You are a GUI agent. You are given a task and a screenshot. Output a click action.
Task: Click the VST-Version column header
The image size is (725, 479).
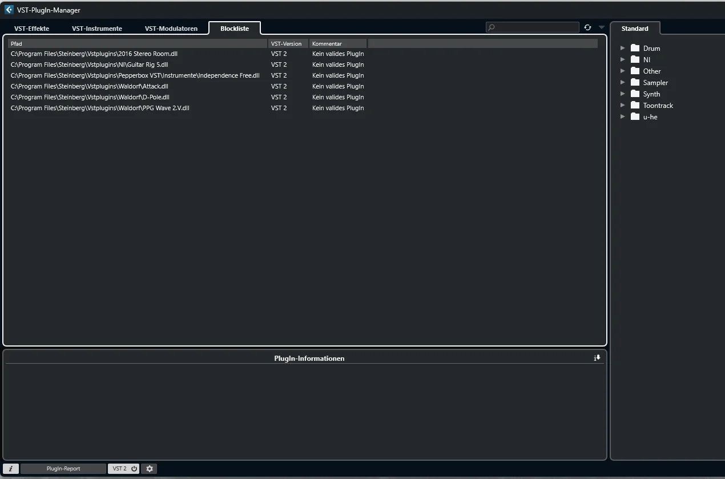[x=288, y=43]
